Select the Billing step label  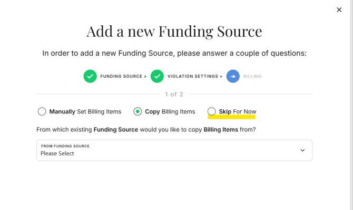[252, 77]
